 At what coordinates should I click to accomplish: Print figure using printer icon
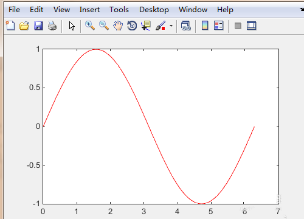pos(52,26)
